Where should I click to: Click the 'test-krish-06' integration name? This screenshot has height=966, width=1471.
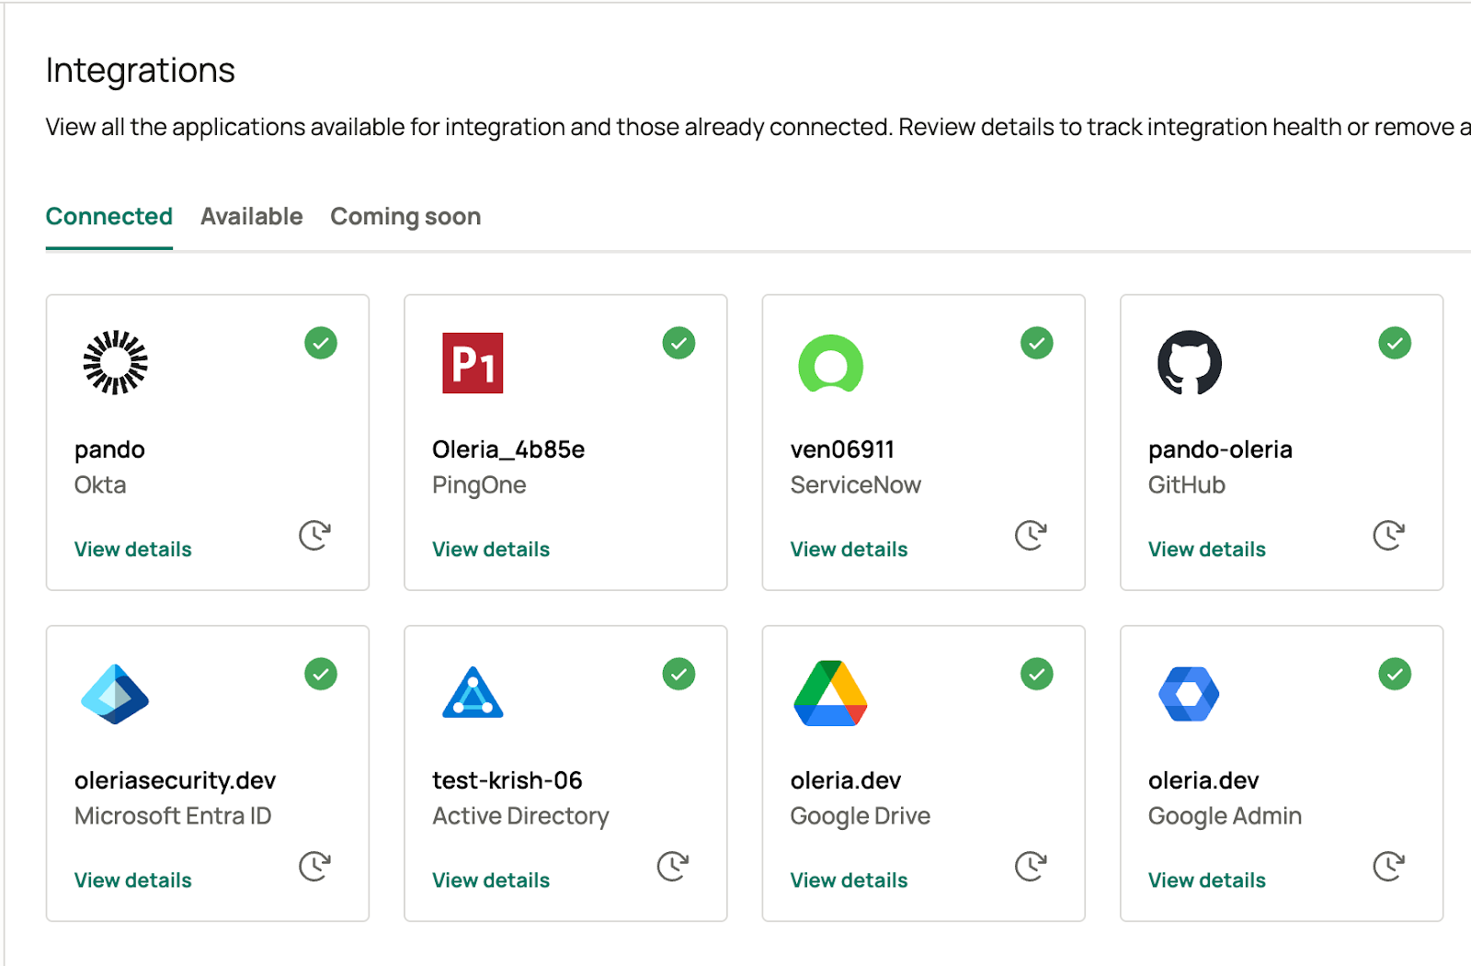click(507, 780)
